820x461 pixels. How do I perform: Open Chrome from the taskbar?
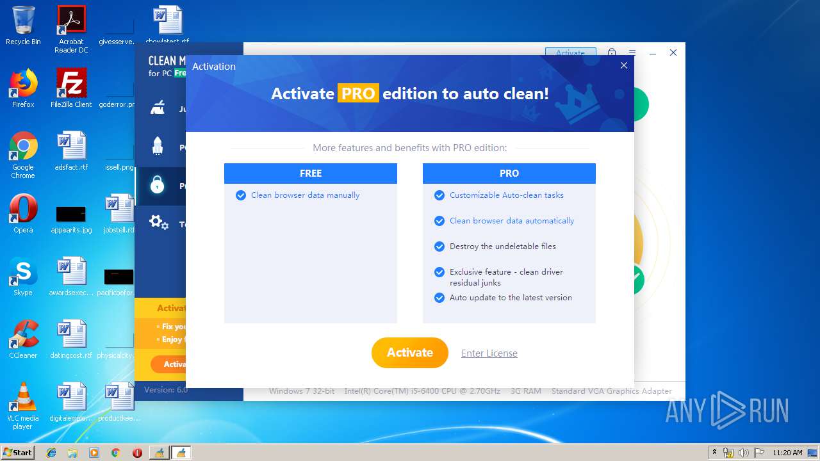[x=115, y=453]
